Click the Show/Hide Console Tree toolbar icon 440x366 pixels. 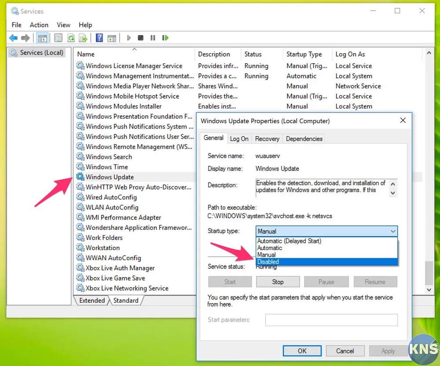pos(42,38)
